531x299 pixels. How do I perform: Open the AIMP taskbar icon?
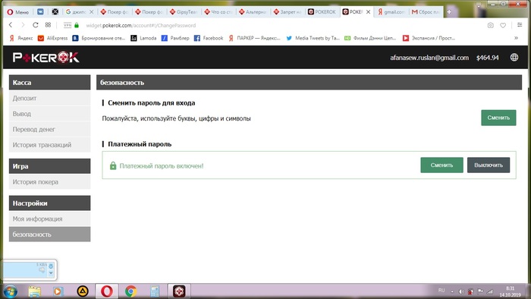[83, 291]
